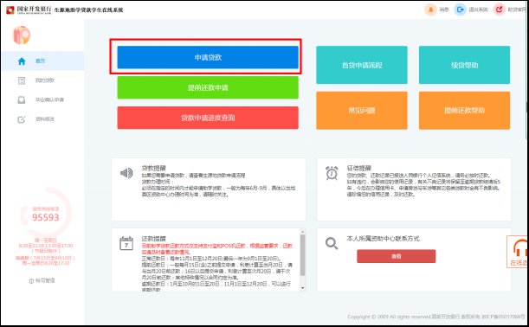529x327 pixels.
Task: Click the blue 申请贷款 button
Action: tap(208, 57)
